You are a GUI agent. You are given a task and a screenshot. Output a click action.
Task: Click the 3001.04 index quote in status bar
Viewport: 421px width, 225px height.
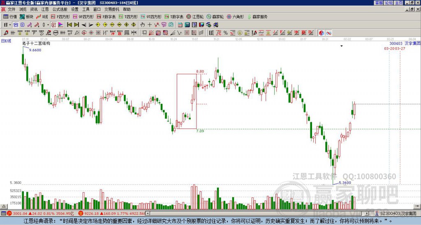[20, 214]
